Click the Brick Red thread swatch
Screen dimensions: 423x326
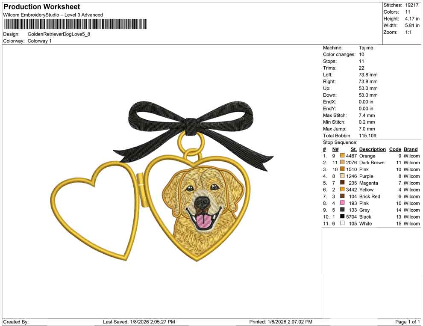pyautogui.click(x=341, y=196)
